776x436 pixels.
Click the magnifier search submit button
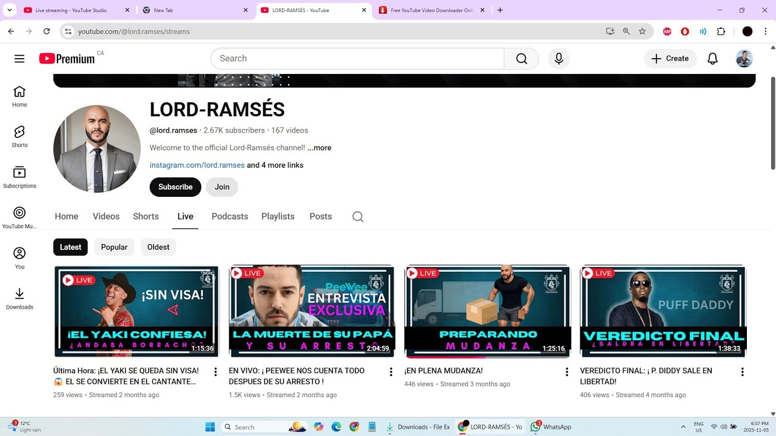(x=521, y=59)
